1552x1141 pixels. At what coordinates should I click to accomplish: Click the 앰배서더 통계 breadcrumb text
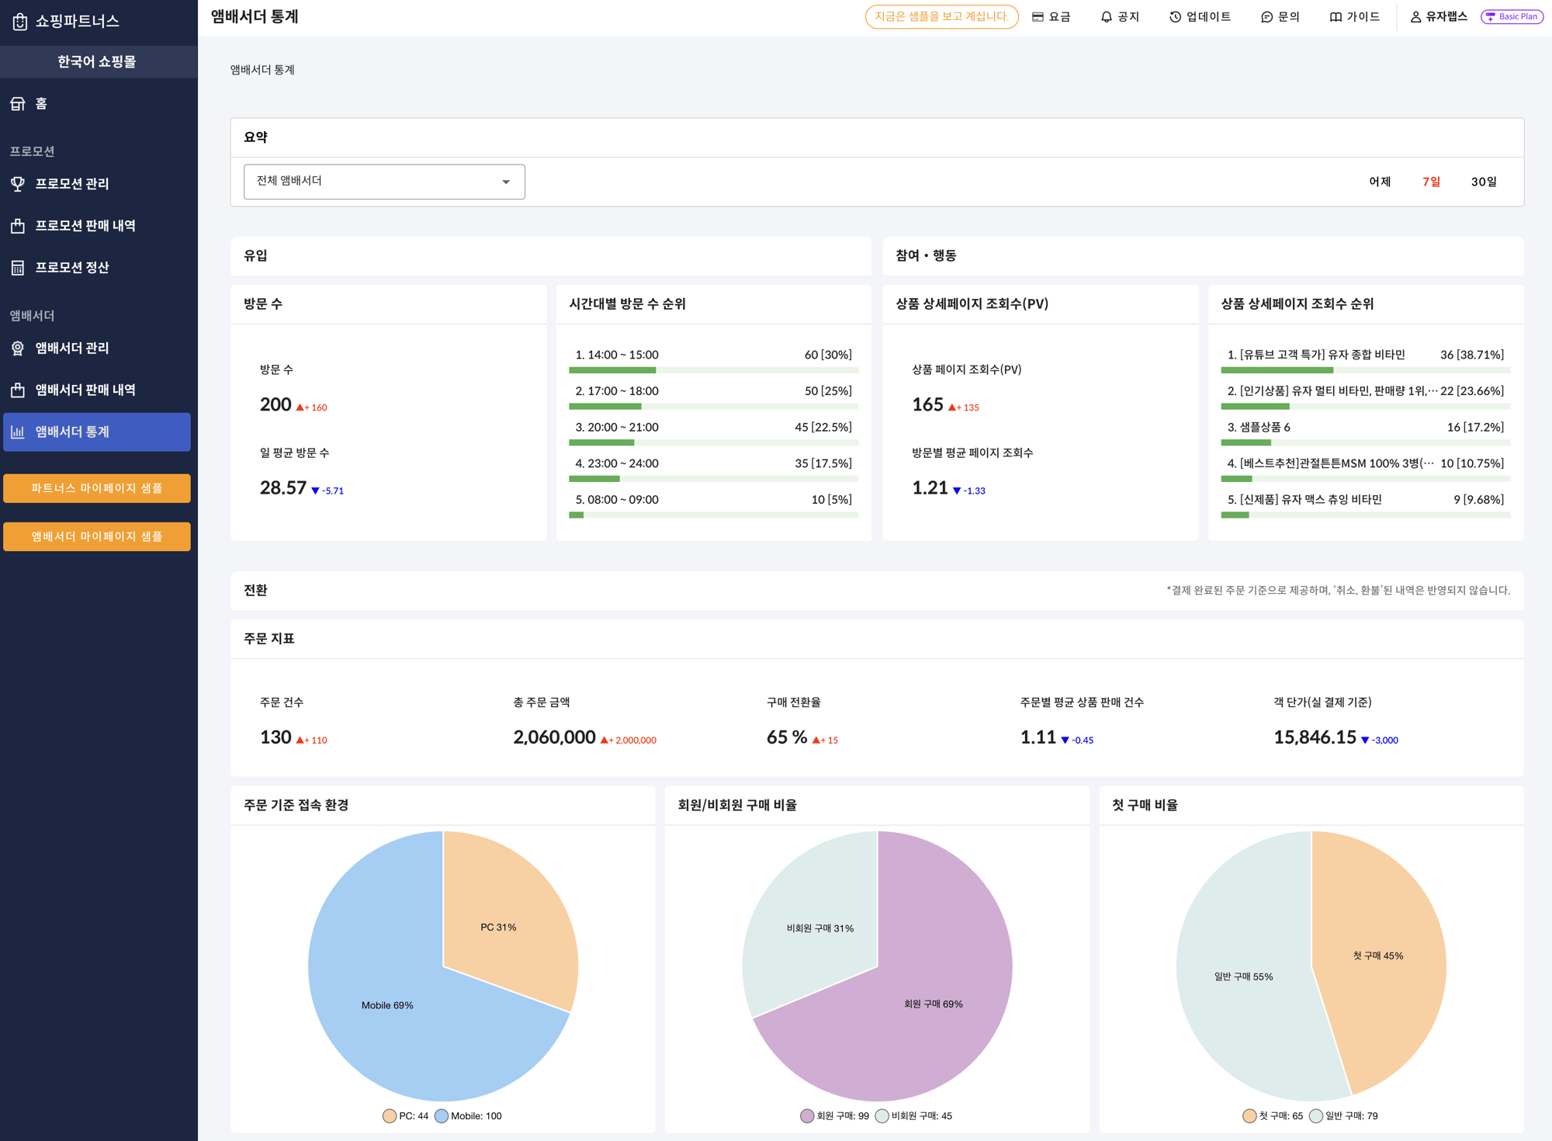coord(262,70)
